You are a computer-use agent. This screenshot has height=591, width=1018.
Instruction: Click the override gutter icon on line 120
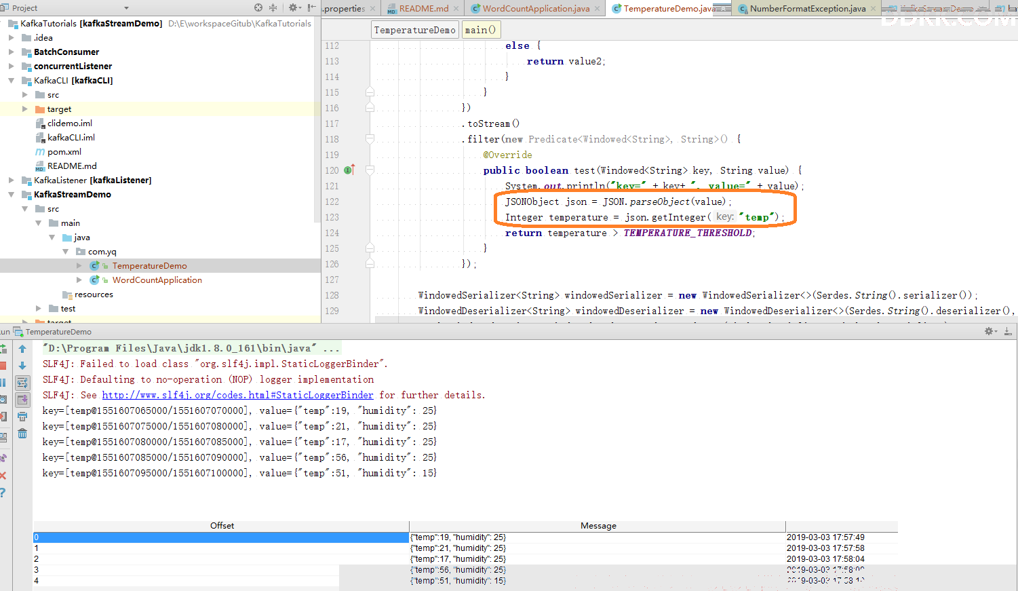(349, 170)
